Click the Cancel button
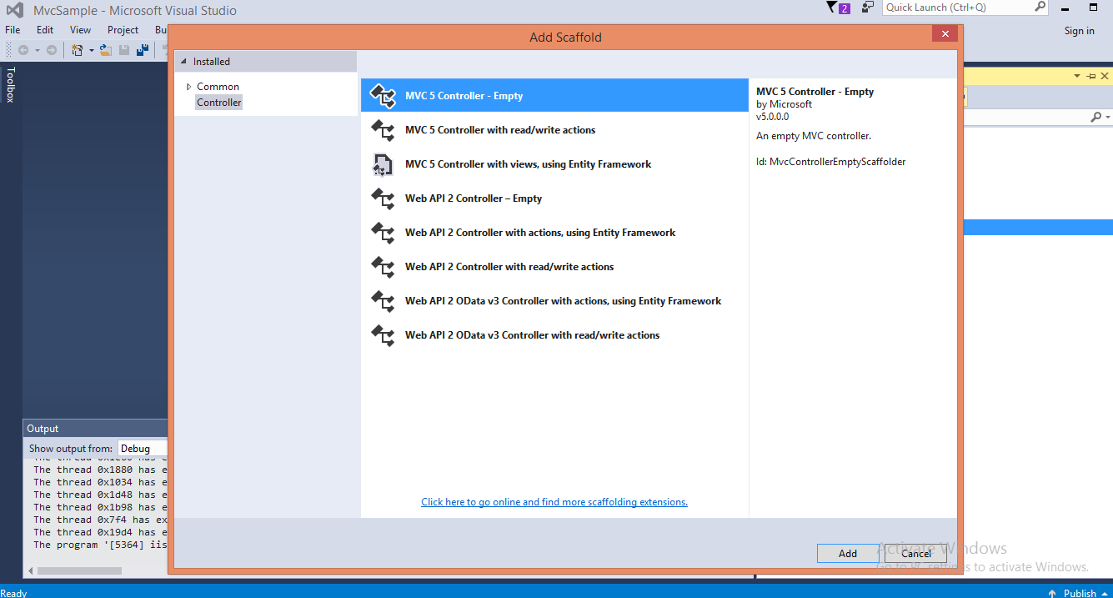The height and width of the screenshot is (598, 1113). click(916, 554)
